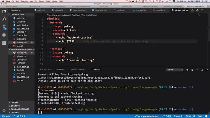The height and width of the screenshot is (118, 210).
Task: Switch to the Makefile editor tab
Action: click(57, 10)
